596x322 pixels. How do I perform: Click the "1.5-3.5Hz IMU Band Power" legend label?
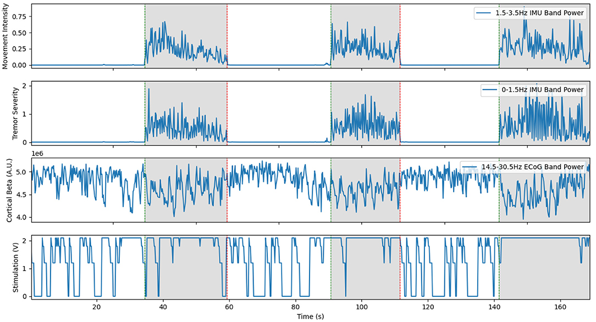point(539,13)
